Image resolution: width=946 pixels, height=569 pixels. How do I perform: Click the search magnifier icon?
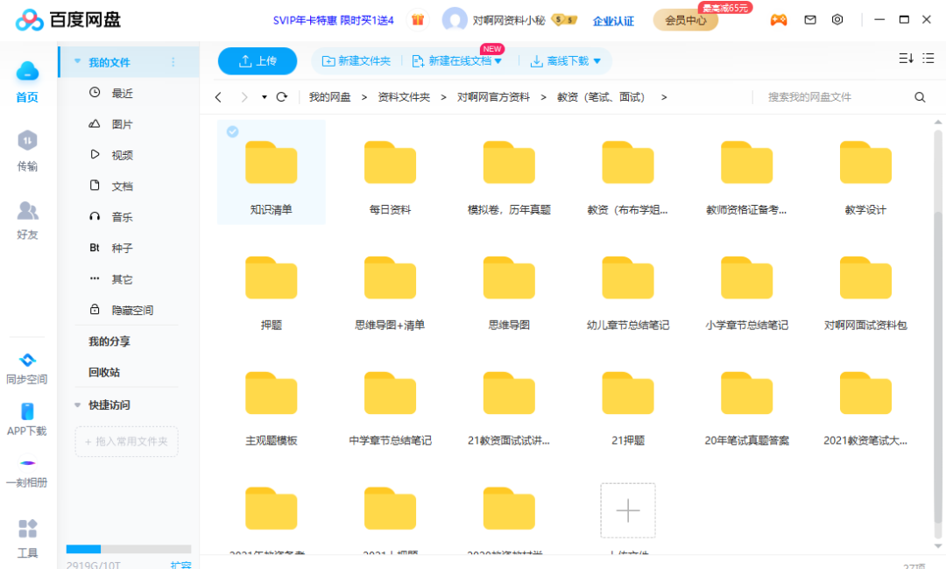920,97
